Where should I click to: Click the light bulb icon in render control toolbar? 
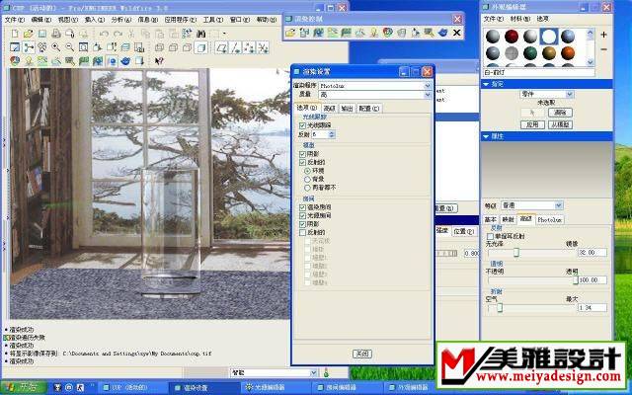coord(374,33)
